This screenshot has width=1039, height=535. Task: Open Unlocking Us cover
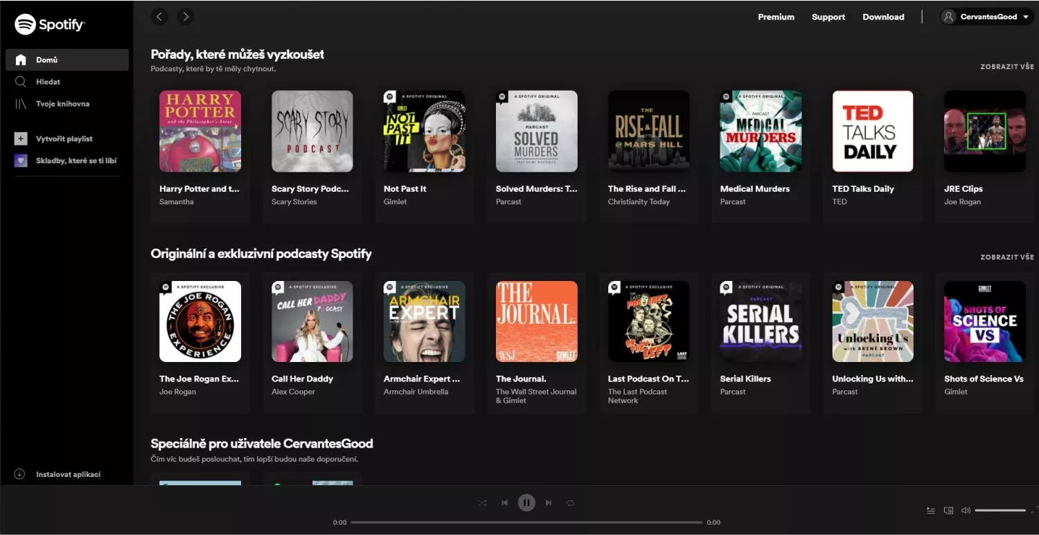(x=873, y=321)
